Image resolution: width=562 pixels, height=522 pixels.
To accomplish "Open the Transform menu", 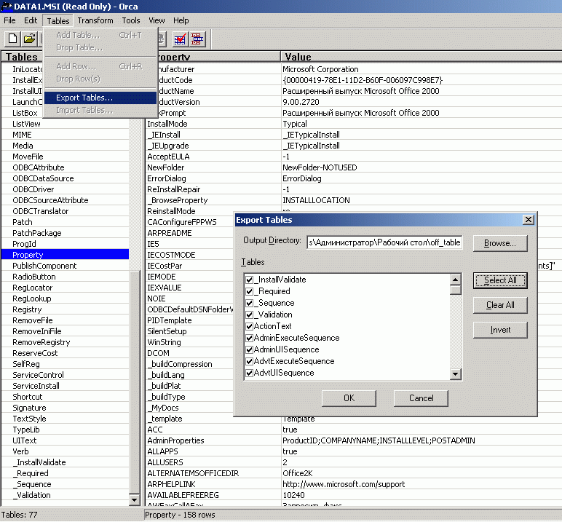I will click(95, 20).
